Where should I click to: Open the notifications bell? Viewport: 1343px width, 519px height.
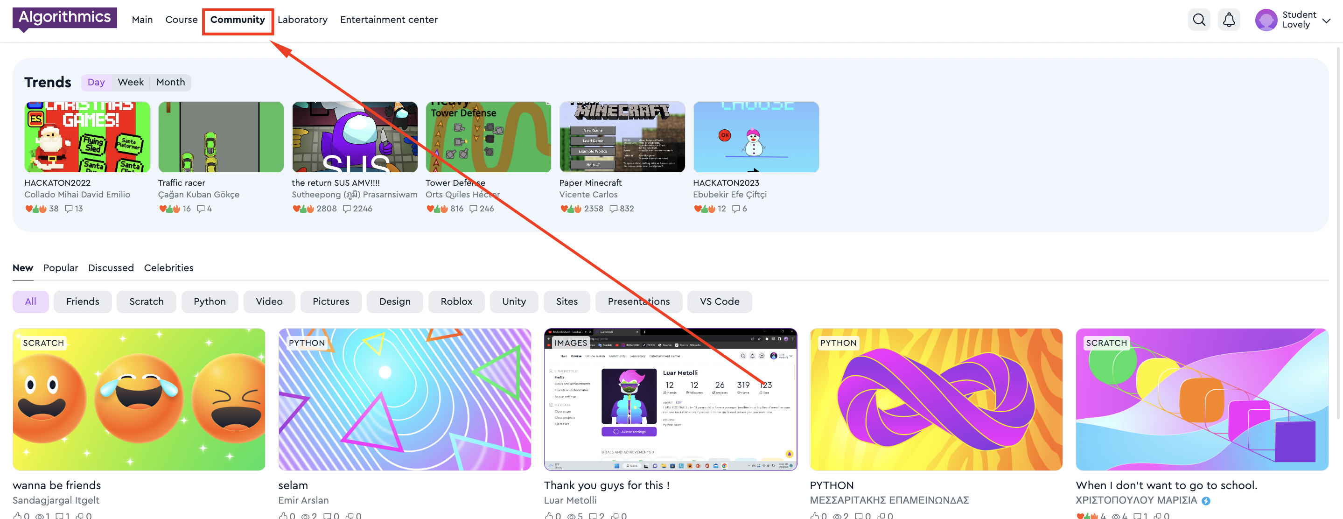(1228, 20)
